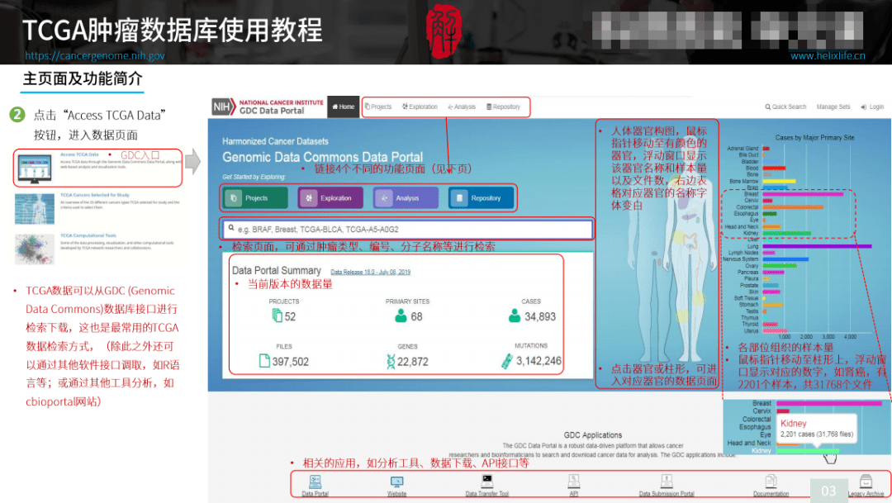The height and width of the screenshot is (503, 892).
Task: Click the yellow Bone Marrow bar
Action: pyautogui.click(x=779, y=181)
